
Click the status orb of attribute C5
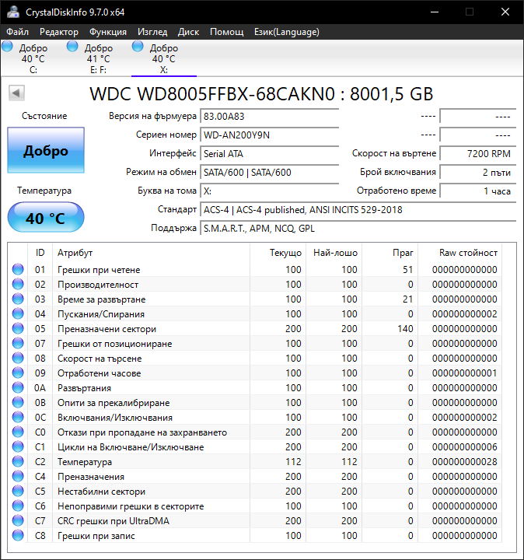tap(18, 491)
